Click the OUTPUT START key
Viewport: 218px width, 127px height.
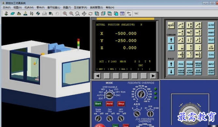click(211, 72)
